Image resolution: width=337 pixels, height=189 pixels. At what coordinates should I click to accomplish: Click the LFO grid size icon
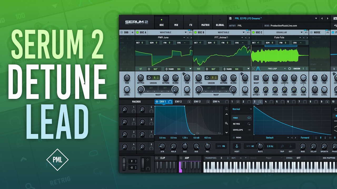[x=316, y=138]
